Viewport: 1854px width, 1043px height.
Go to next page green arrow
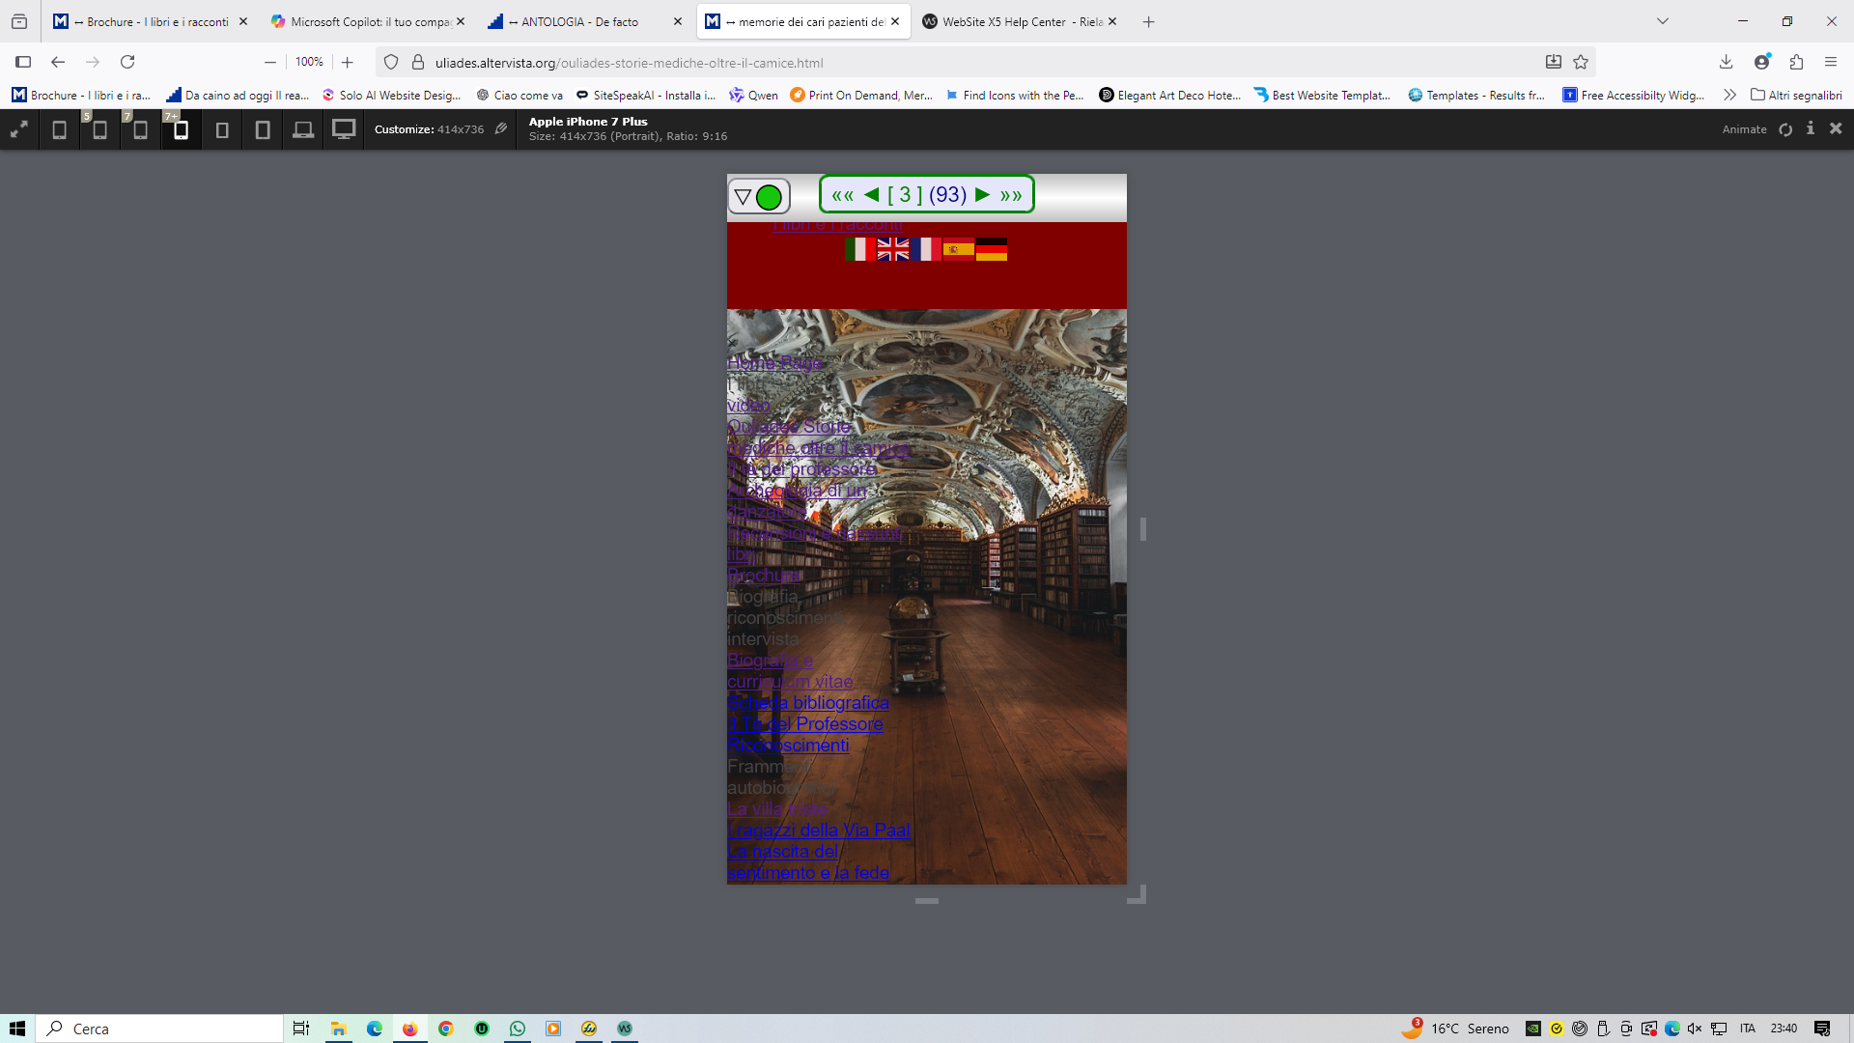(983, 195)
